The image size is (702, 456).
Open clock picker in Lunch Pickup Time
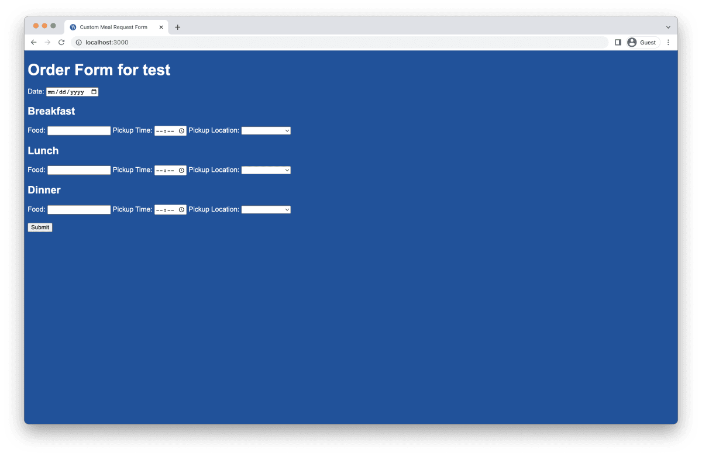[x=181, y=170]
